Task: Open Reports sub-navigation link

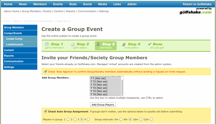Action: 71,11
